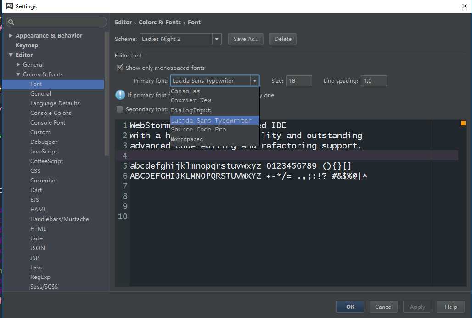Open Debugger color settings
Viewport: 472px width, 318px height.
pyautogui.click(x=44, y=142)
